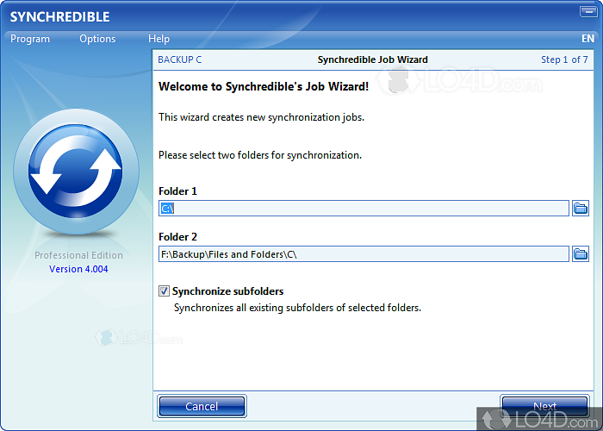603x431 pixels.
Task: Click into the Folder 1 path field
Action: (x=364, y=209)
